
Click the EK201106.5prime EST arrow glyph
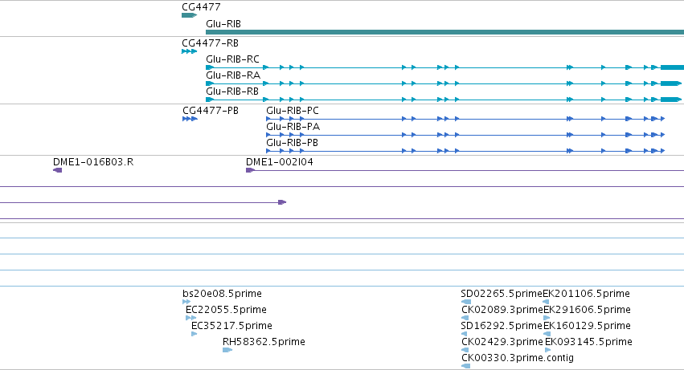click(546, 302)
